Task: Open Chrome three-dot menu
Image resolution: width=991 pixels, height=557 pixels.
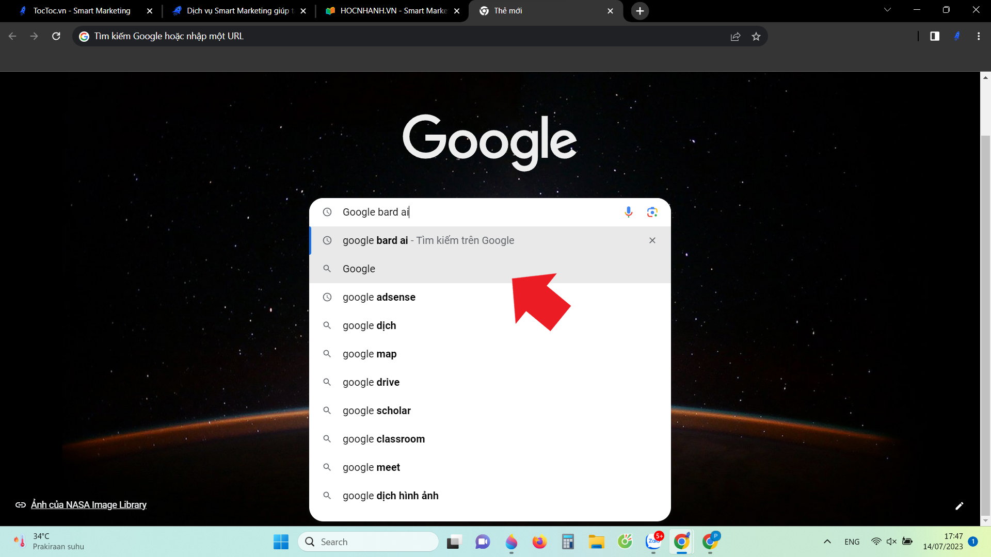Action: (x=979, y=36)
